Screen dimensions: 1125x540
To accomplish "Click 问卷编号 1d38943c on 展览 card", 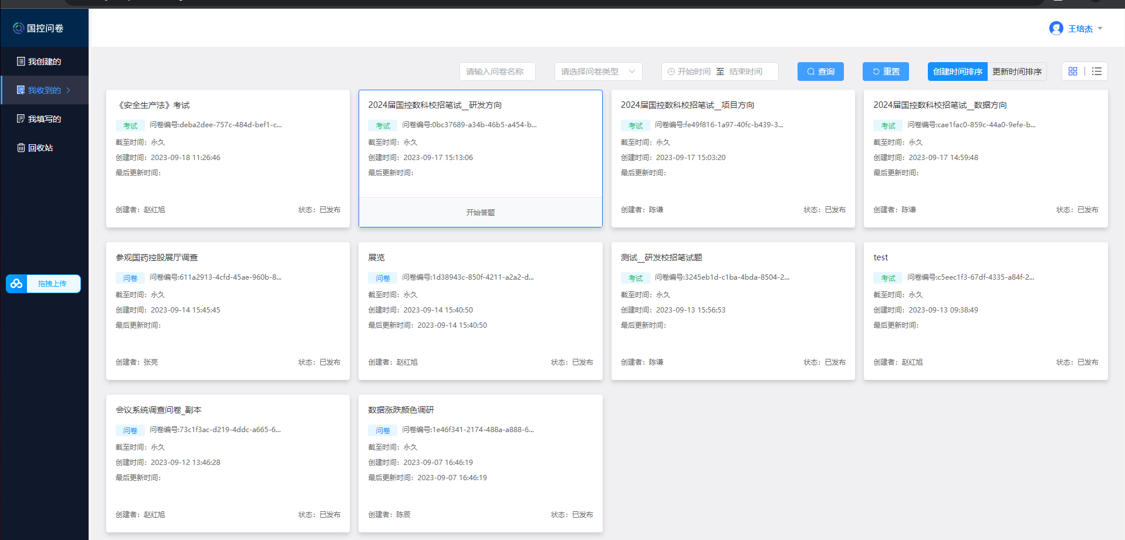I will click(x=468, y=277).
